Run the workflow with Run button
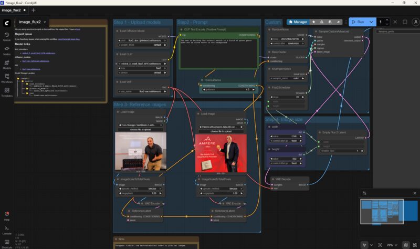420x249 pixels. (358, 22)
